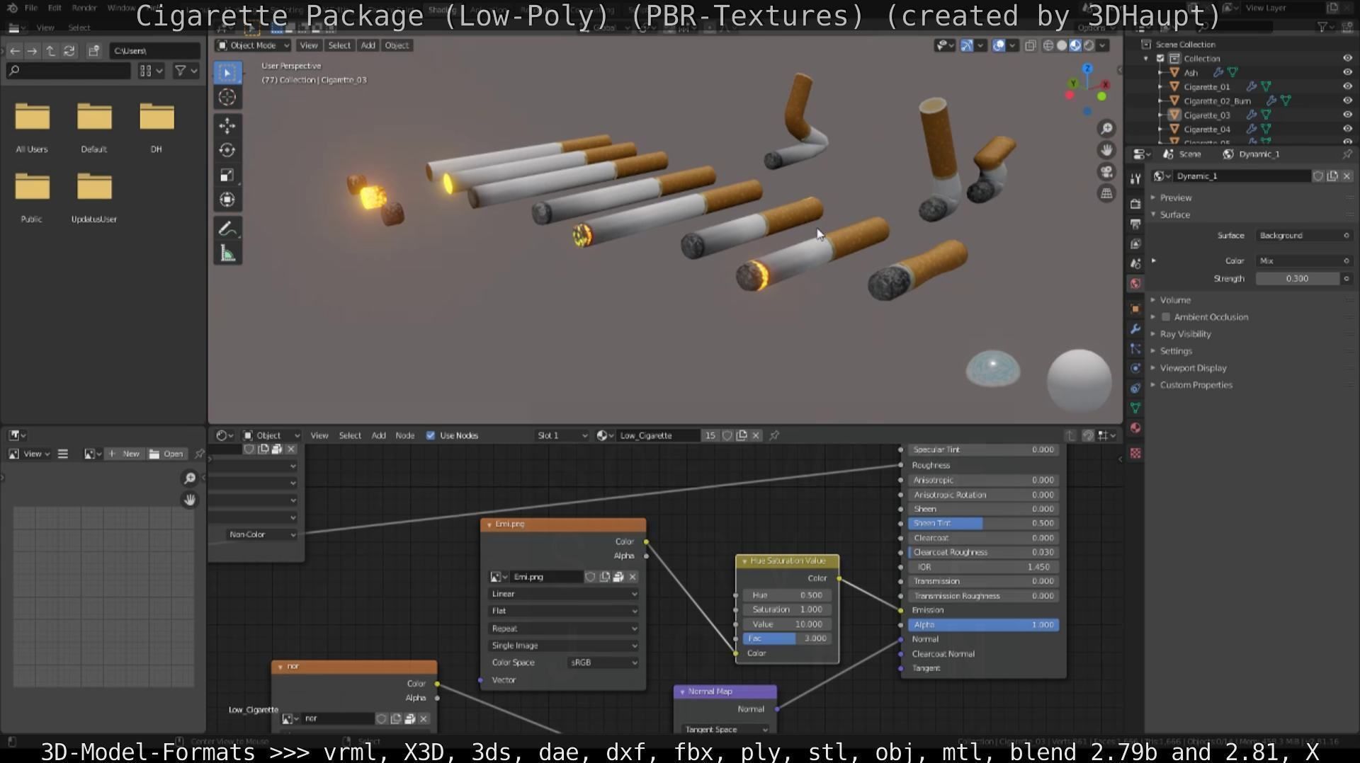Expand the Volume panel
Screen dimensions: 1360x763
[x=1174, y=300]
